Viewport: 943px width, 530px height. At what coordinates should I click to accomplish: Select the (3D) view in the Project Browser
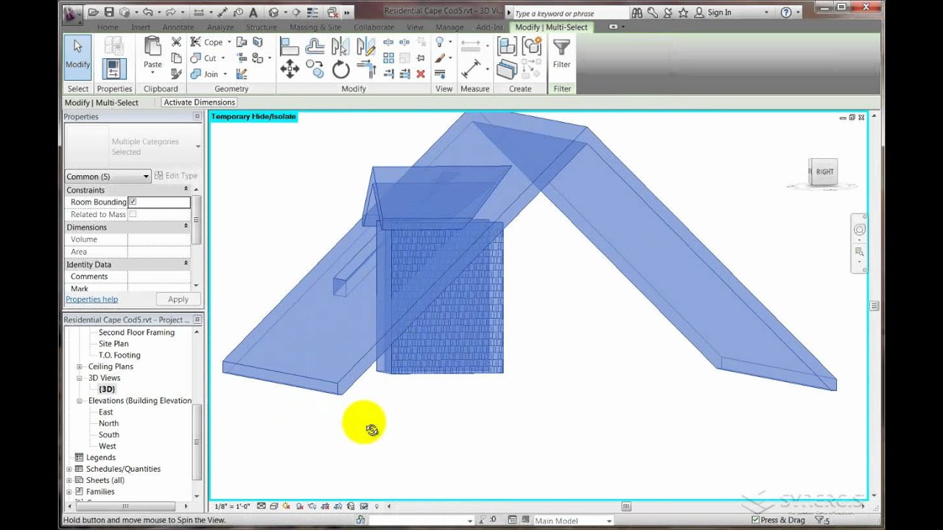click(x=107, y=389)
